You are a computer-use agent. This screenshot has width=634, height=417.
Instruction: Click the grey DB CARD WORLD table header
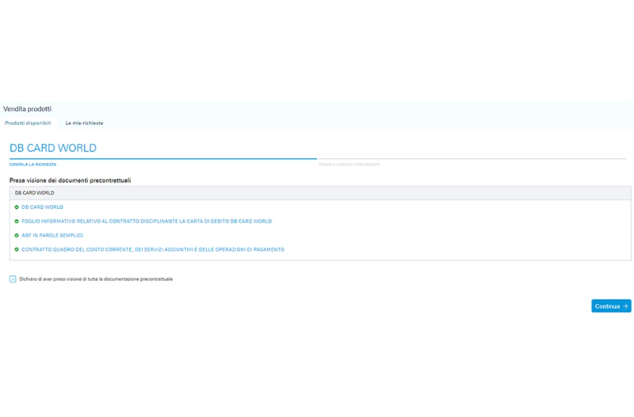pyautogui.click(x=320, y=193)
